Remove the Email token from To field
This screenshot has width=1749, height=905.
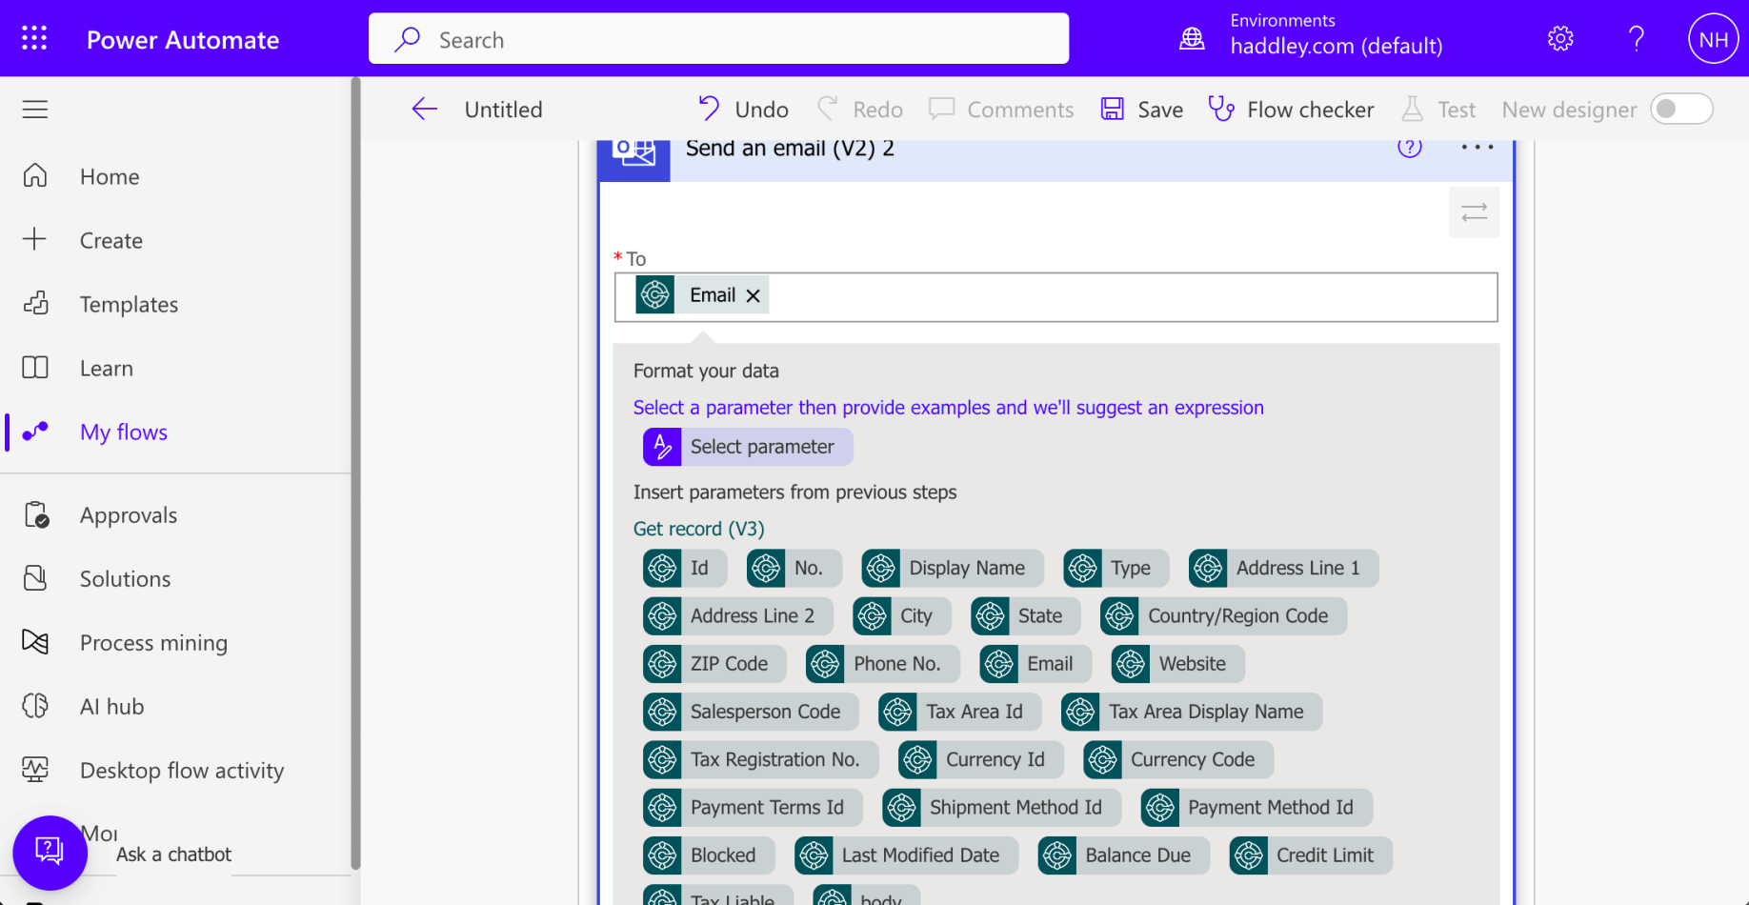754,295
